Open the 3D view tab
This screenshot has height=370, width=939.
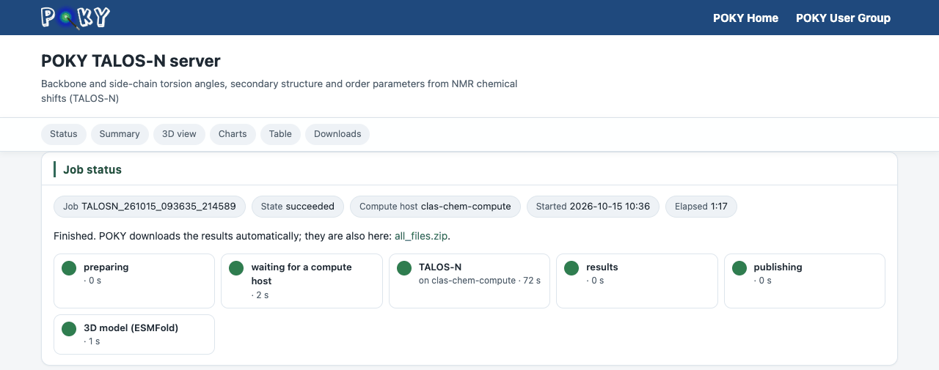[179, 134]
